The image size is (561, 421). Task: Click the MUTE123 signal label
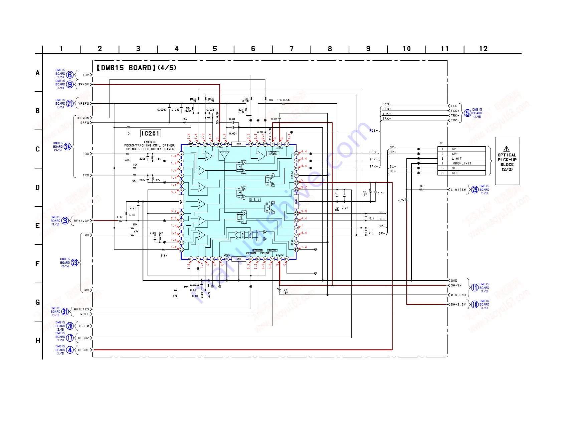click(81, 309)
